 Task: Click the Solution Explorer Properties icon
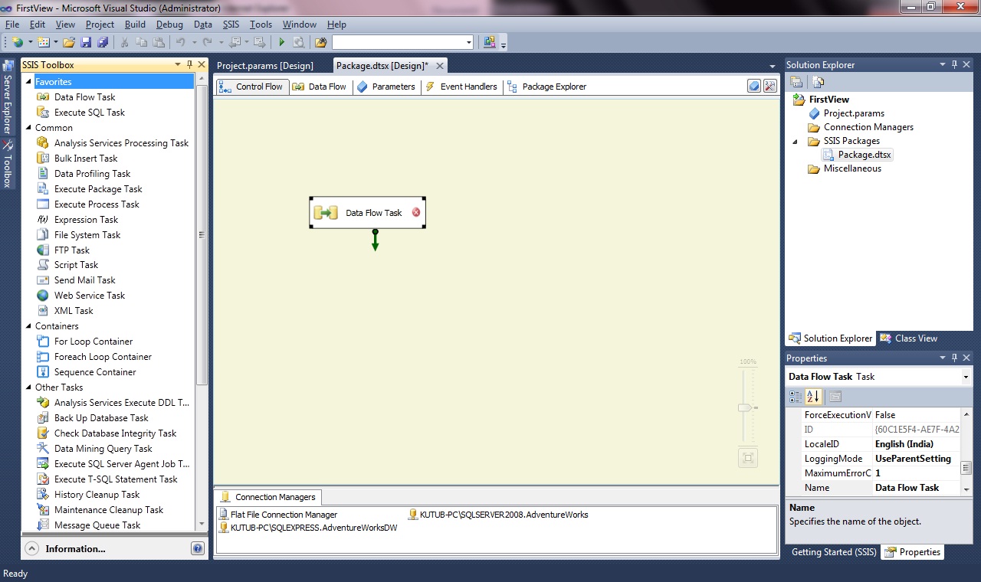[796, 82]
